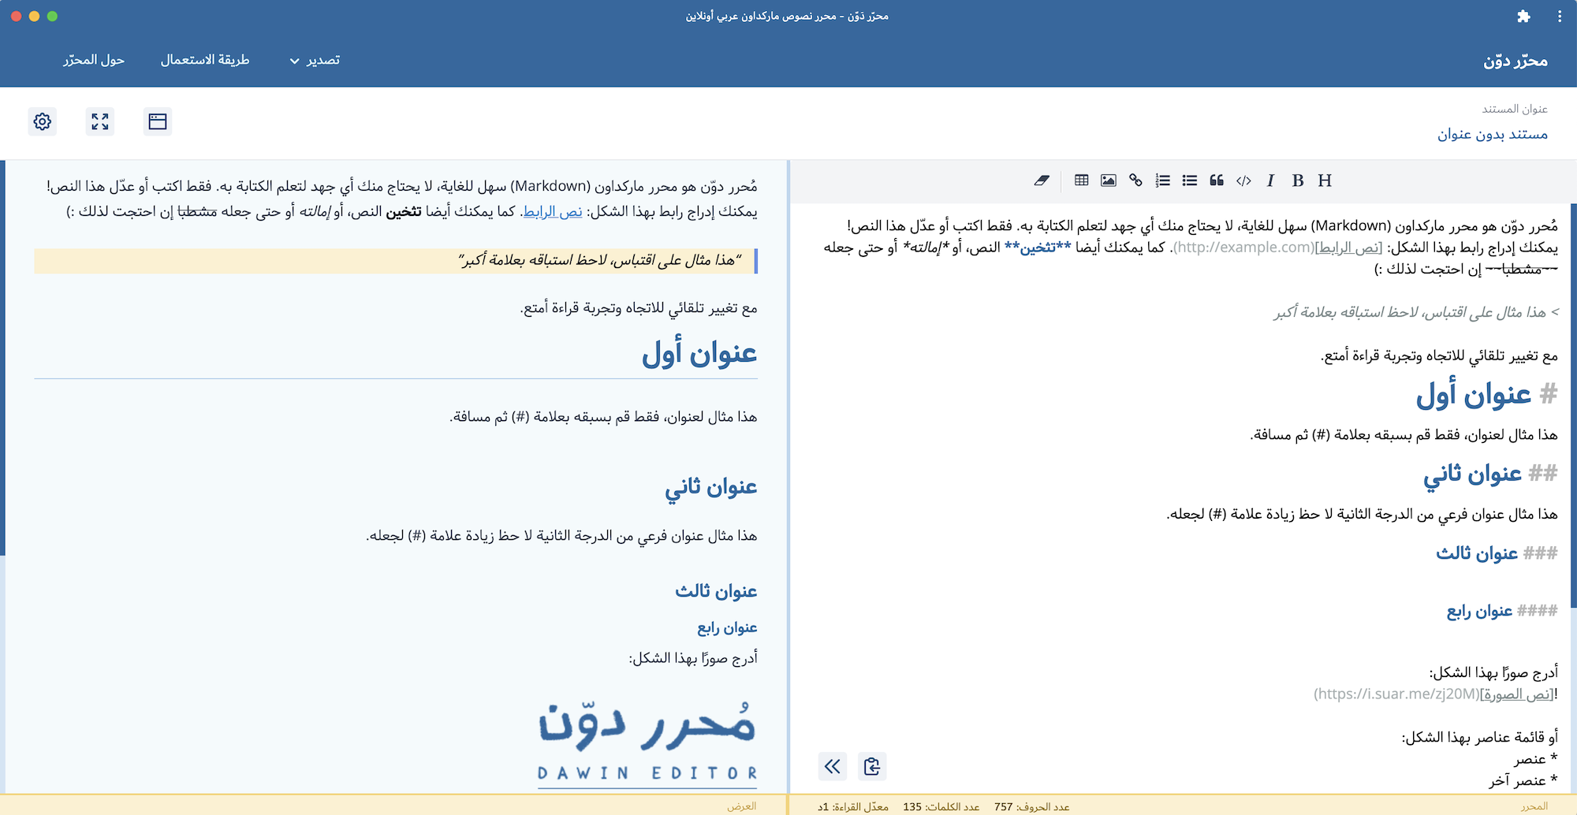Click the Heading (H) formatting icon
Viewport: 1577px width, 815px height.
click(1325, 180)
